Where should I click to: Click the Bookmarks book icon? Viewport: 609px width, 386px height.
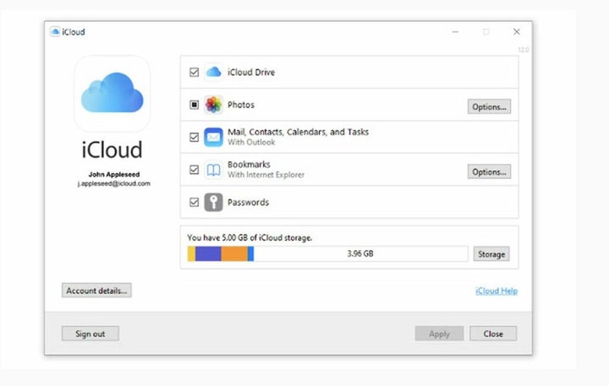click(213, 170)
